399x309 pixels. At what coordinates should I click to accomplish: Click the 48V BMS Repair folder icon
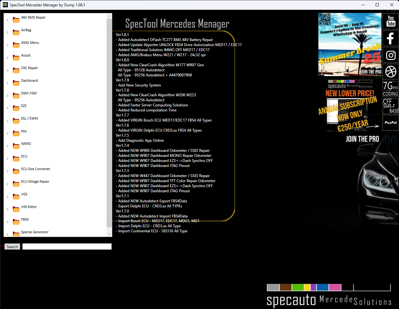(16, 20)
